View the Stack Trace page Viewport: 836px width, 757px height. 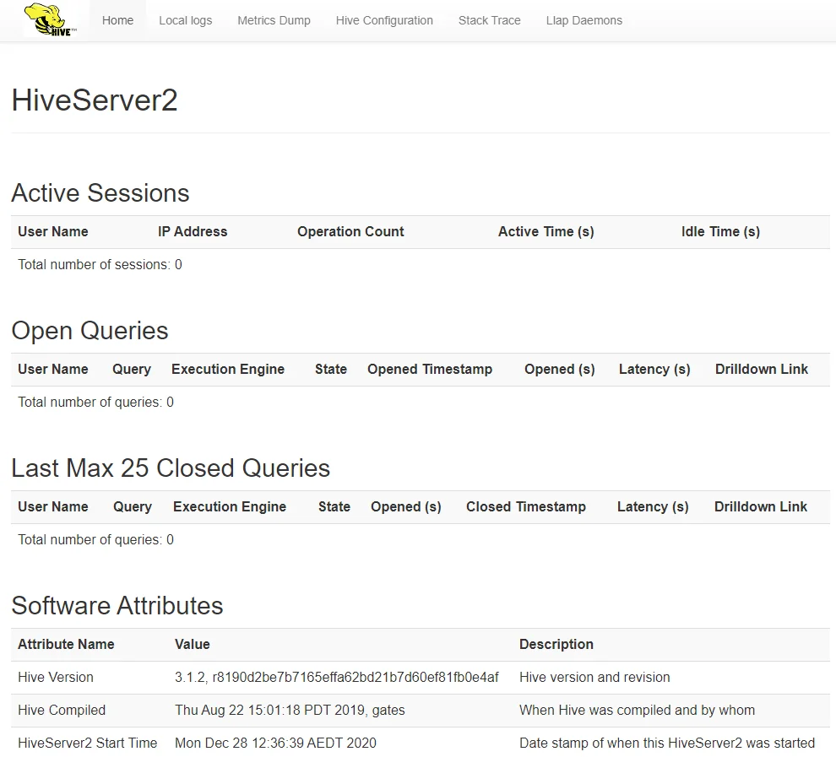coord(489,20)
